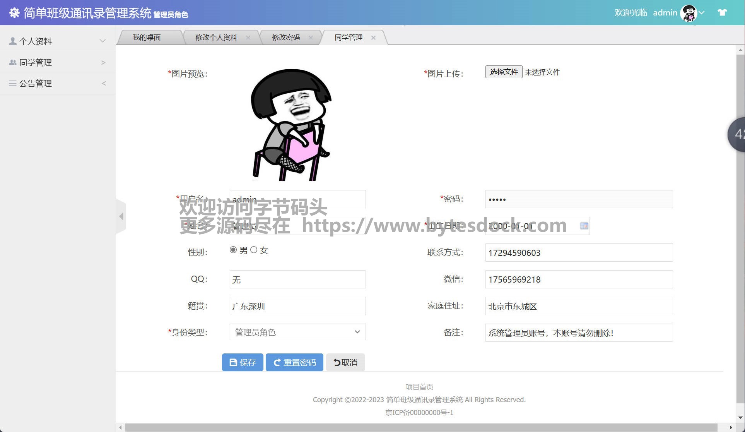Close the 修改个人资料 tab with its X
Screen dimensions: 745x432
click(248, 38)
